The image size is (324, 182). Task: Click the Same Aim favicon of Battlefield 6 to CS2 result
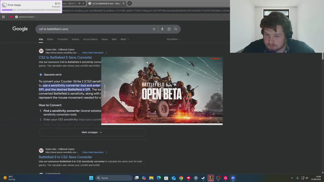(x=41, y=151)
